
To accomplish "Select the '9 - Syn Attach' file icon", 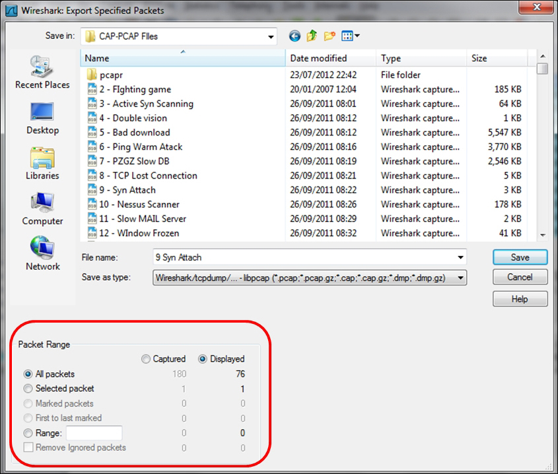I will click(x=92, y=190).
